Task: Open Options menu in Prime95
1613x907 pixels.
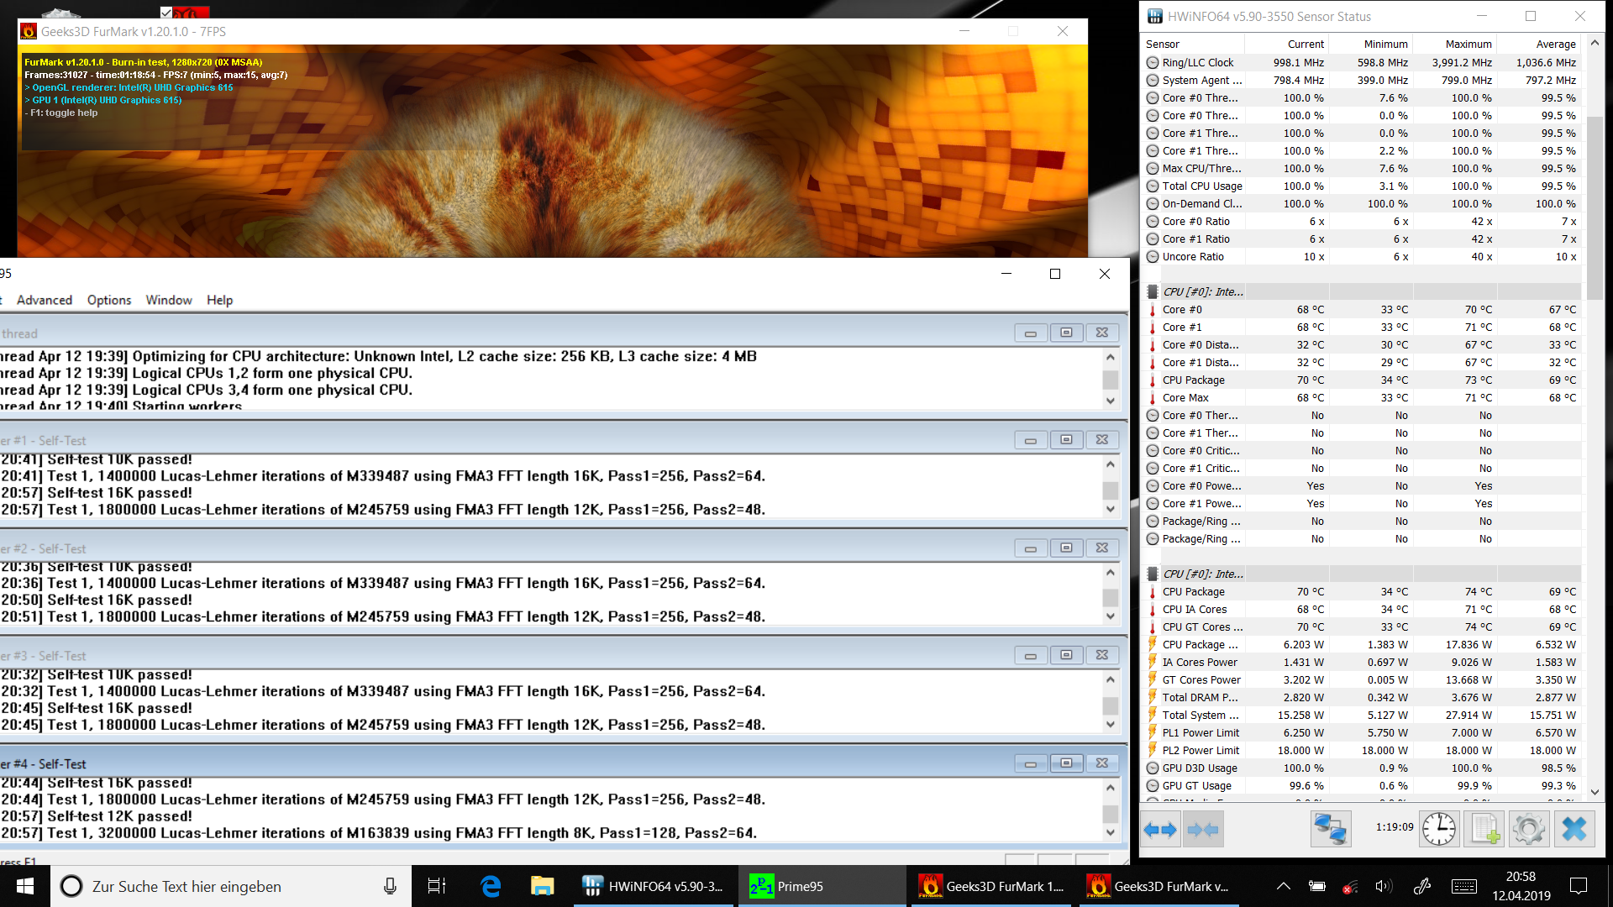Action: pos(109,300)
